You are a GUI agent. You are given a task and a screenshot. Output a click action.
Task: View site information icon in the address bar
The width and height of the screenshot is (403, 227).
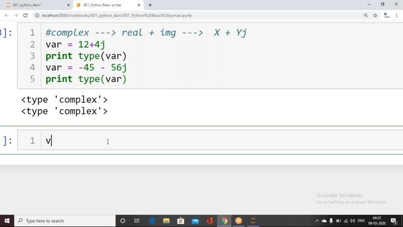tap(37, 15)
